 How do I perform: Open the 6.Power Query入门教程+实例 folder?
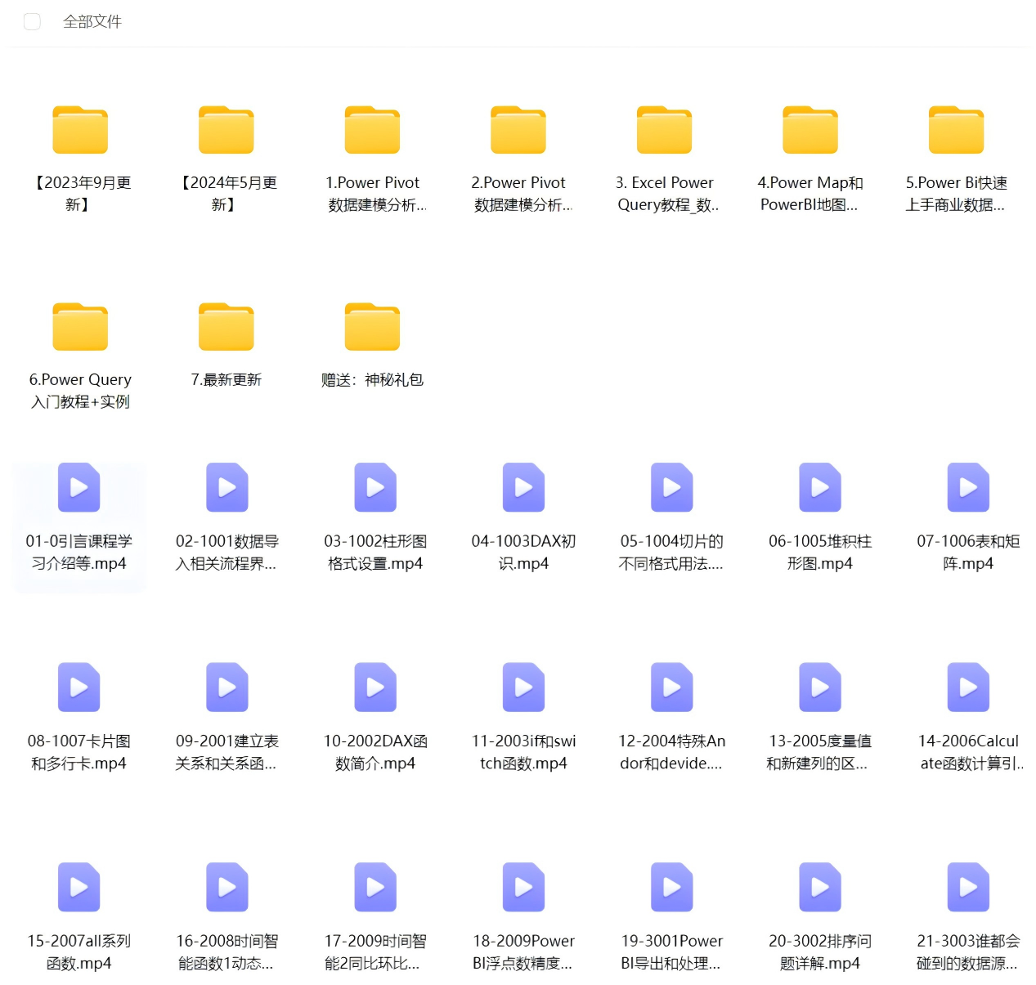[x=80, y=327]
